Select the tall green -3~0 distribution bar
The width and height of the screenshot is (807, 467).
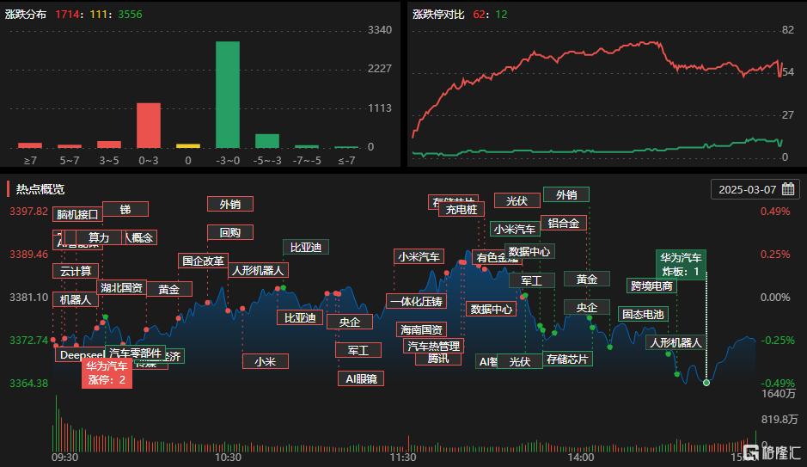[227, 95]
